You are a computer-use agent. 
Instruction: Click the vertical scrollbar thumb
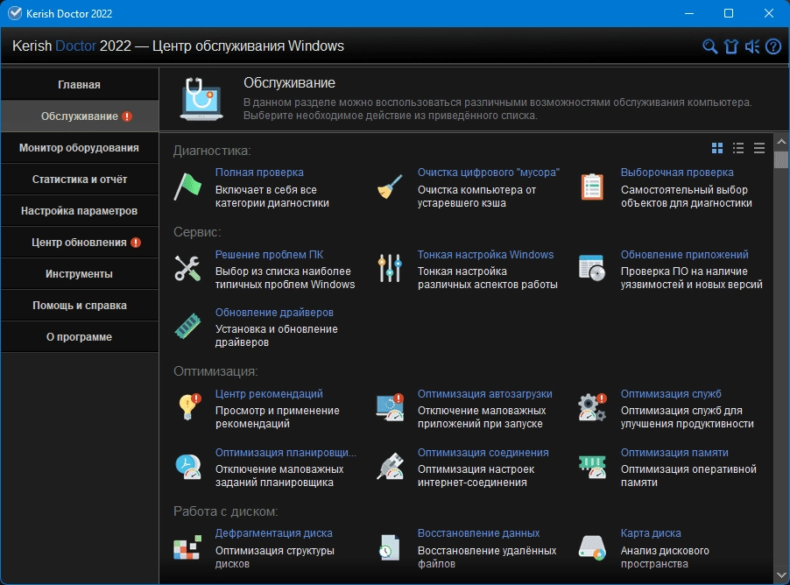tap(781, 159)
